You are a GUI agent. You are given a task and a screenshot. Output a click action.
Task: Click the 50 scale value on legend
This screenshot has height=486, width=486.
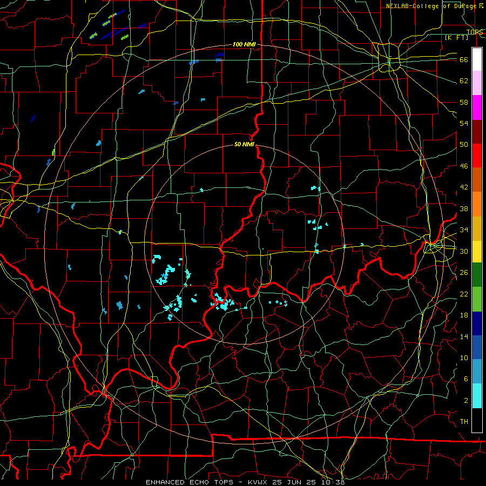(464, 145)
